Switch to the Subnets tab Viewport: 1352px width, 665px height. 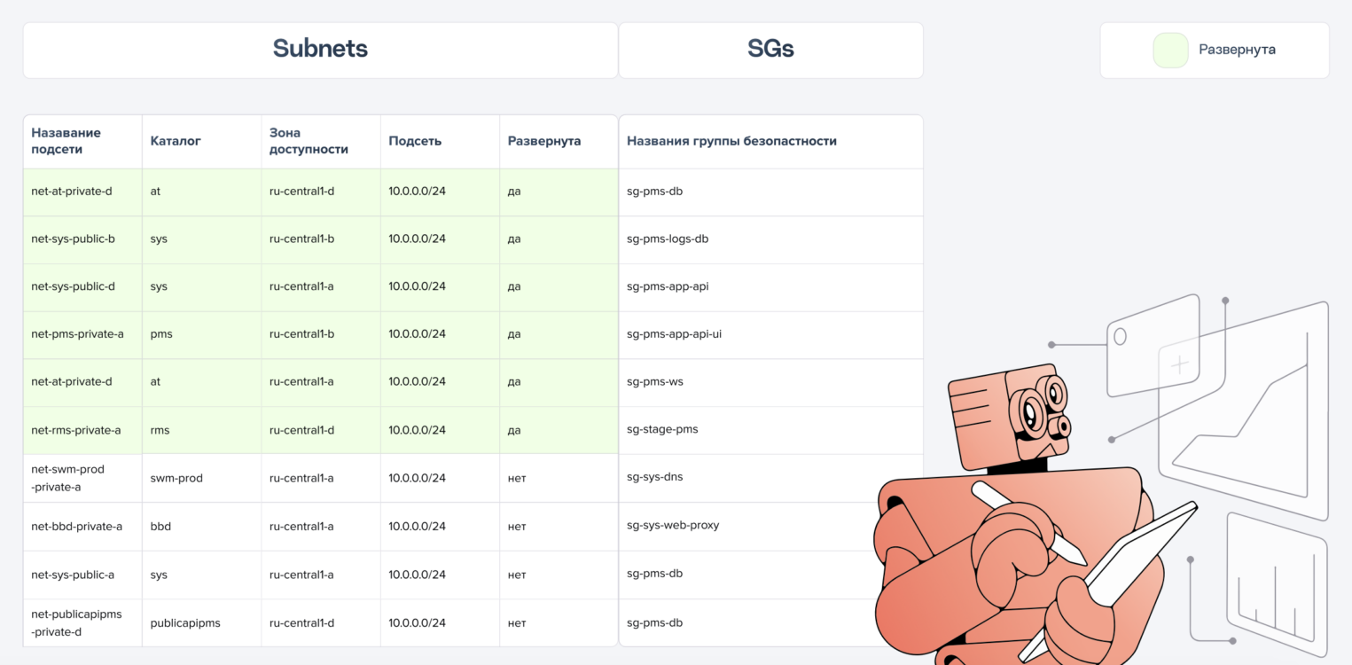(x=320, y=50)
